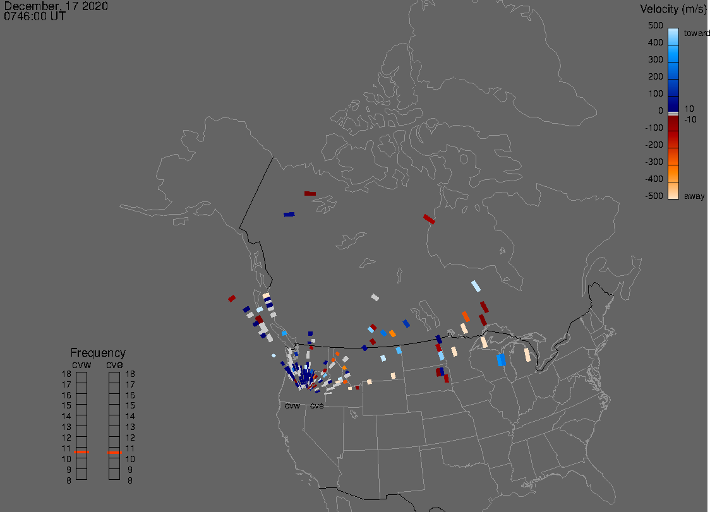Screen dimensions: 710x512
Task: Select the -500 value on velocity scale
Action: (x=654, y=196)
